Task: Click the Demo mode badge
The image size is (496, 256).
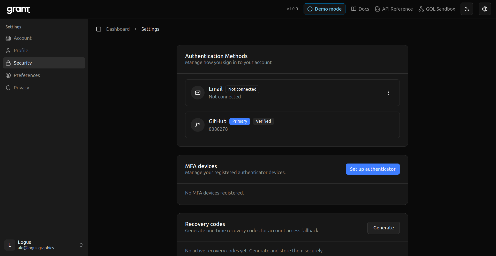Action: point(325,9)
